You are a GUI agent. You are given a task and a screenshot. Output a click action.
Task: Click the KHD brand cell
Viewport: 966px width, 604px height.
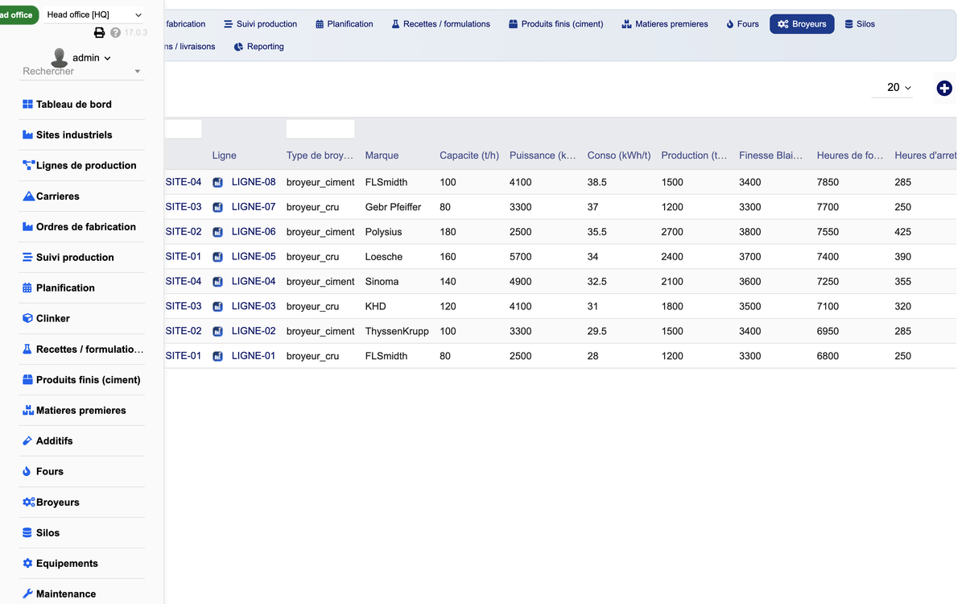click(375, 307)
